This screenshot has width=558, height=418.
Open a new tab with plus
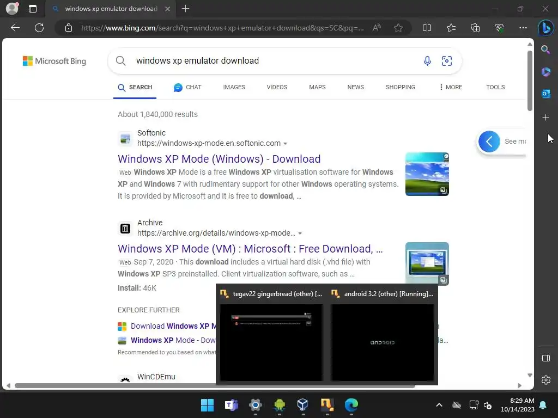tap(185, 9)
